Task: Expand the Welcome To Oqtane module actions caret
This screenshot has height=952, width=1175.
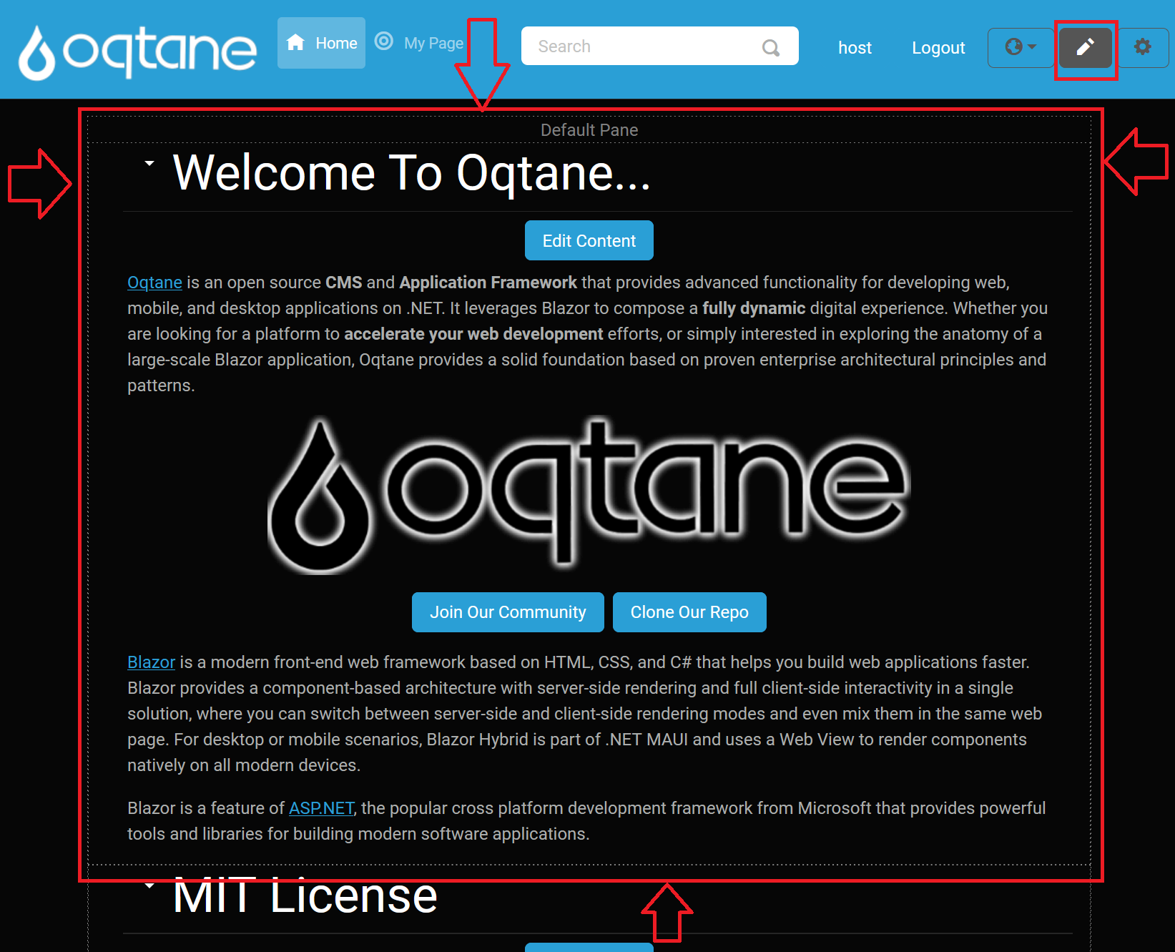Action: 149,164
